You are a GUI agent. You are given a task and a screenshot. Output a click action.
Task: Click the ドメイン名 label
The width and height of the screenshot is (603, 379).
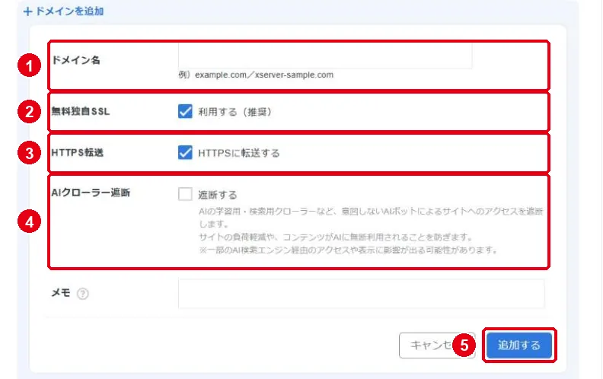76,60
